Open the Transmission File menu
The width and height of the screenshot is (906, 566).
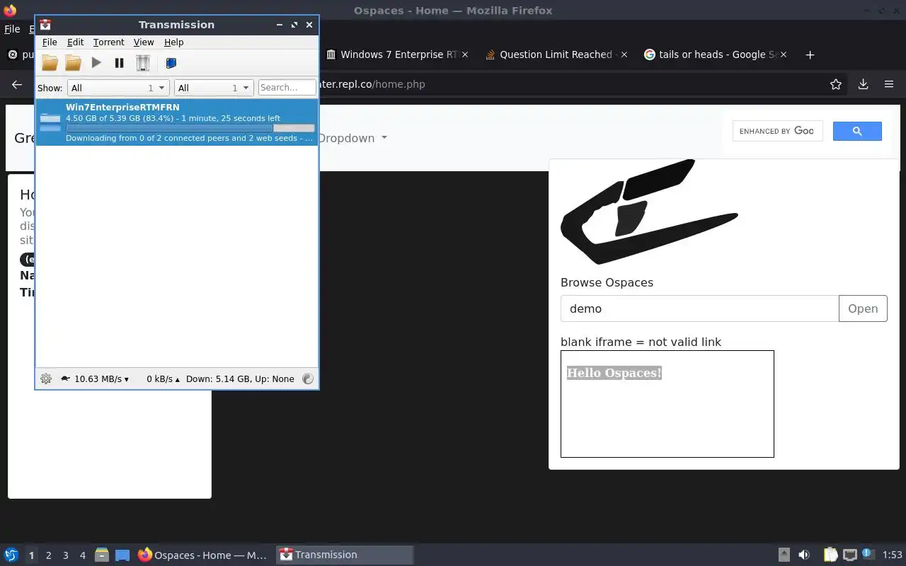50,42
